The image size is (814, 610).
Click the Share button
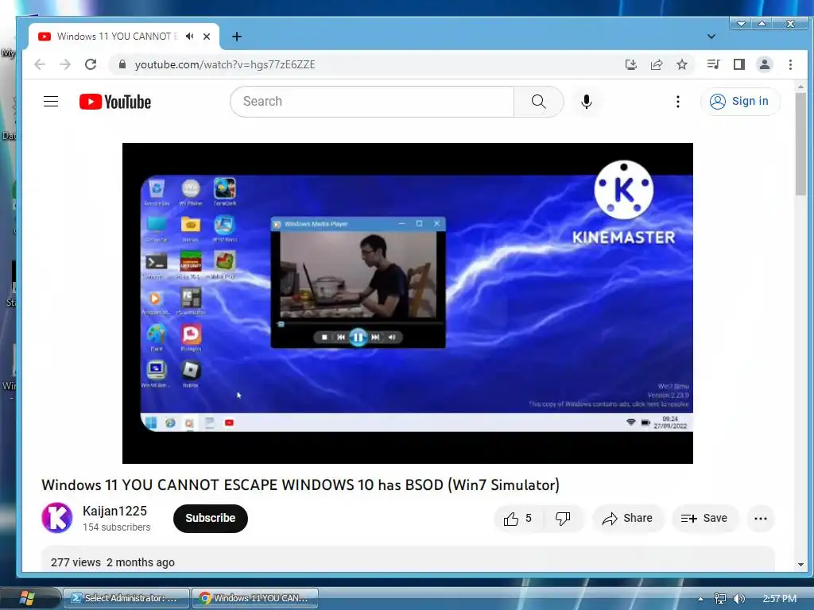627,518
